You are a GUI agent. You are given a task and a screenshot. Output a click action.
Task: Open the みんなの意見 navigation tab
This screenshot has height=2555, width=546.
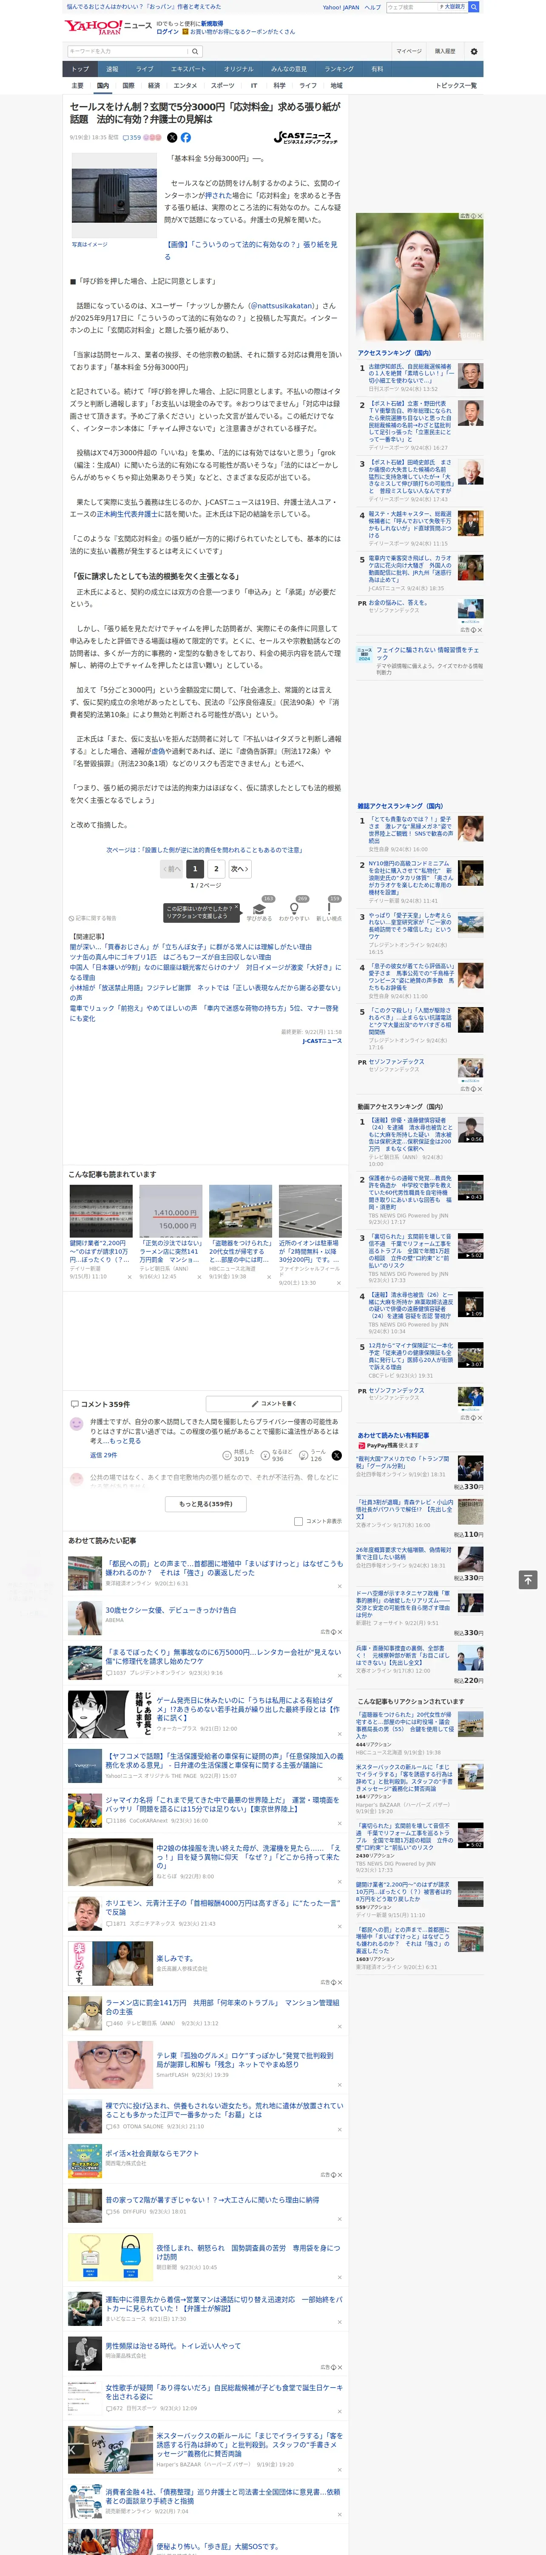(289, 69)
